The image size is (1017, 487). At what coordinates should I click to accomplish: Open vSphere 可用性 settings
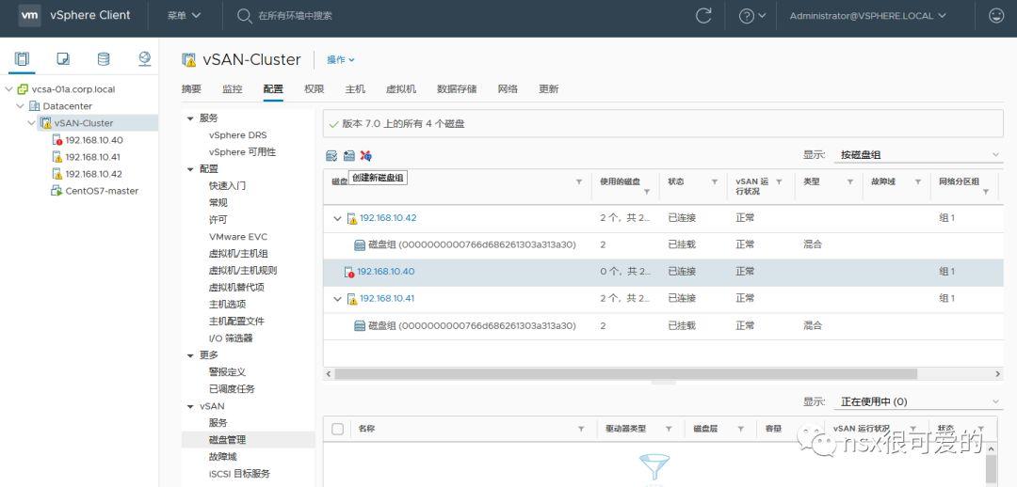click(x=242, y=152)
